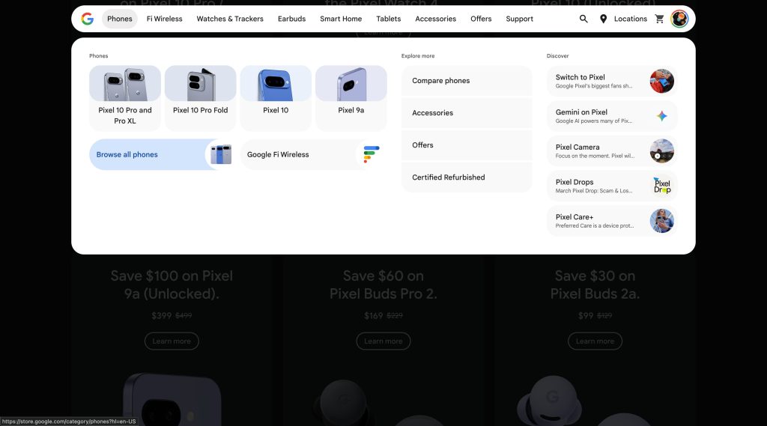Click the location pin icon
Screen dimensions: 767x426
[604, 19]
